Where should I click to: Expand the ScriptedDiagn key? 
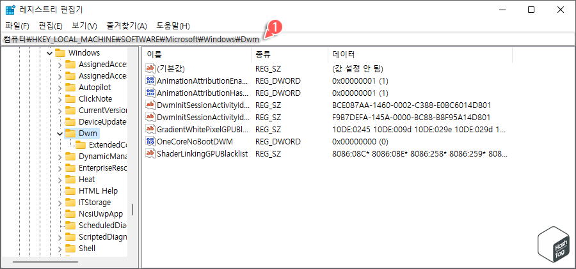tap(60, 237)
